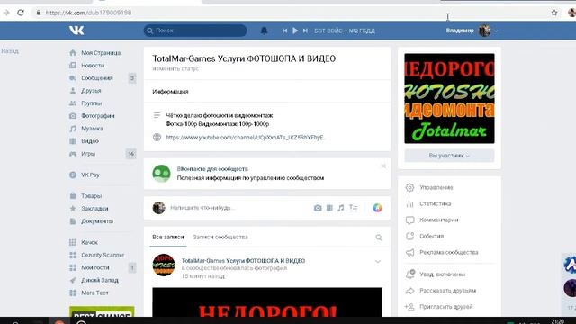Click the Назад back link
The width and height of the screenshot is (576, 324).
click(10, 51)
